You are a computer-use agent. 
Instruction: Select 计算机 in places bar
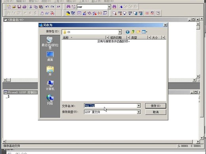(x=50, y=86)
